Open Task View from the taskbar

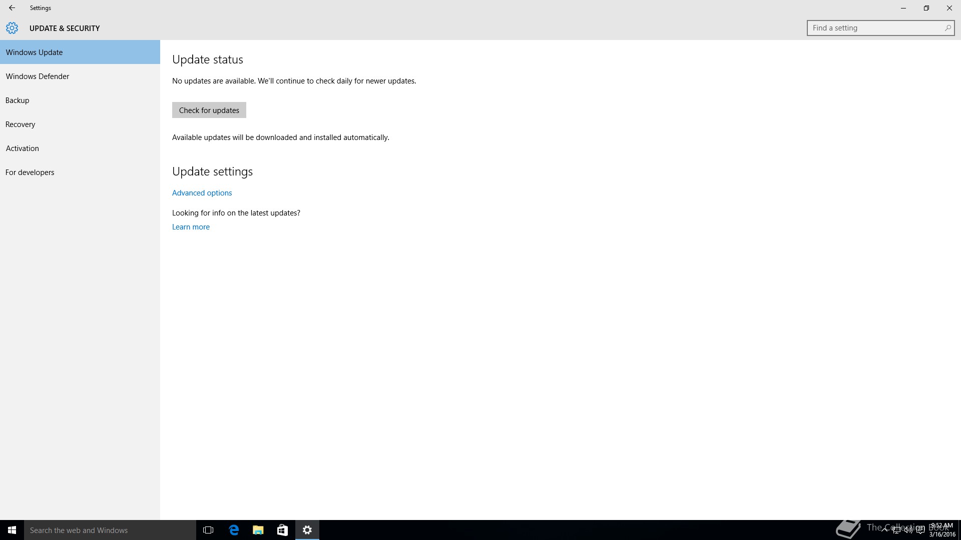tap(208, 530)
